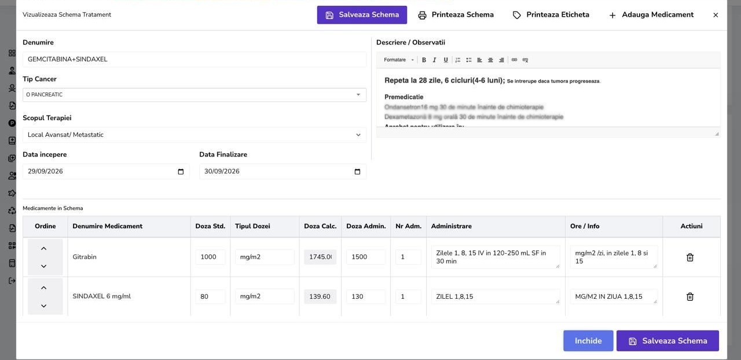Center align text in the description editor

pos(490,60)
